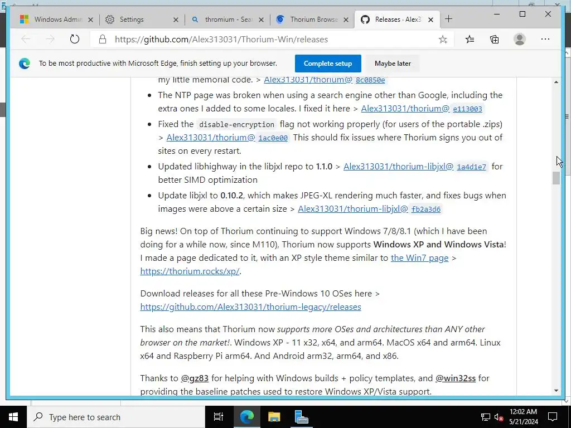
Task: Open Task View on taskbar
Action: (219, 417)
